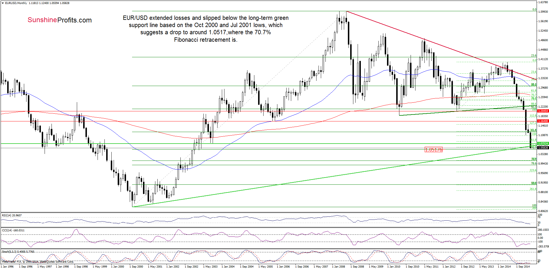Select the EUR/USD extended losses annotation text

pos(205,29)
